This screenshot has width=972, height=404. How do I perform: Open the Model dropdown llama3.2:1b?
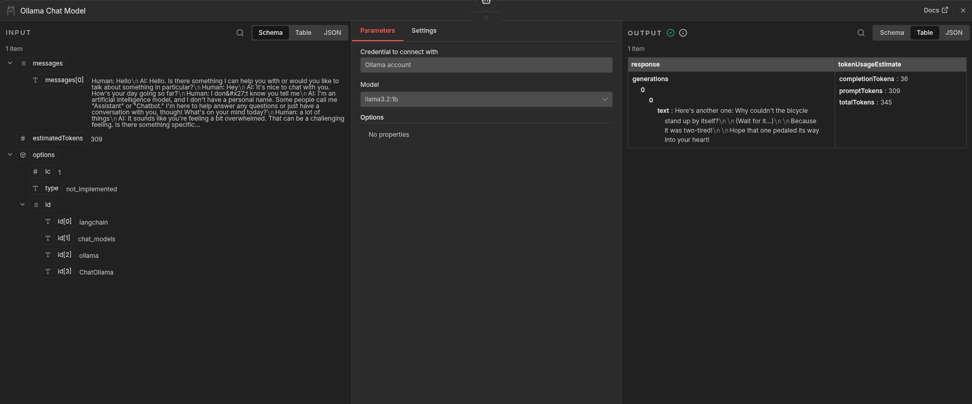coord(486,99)
